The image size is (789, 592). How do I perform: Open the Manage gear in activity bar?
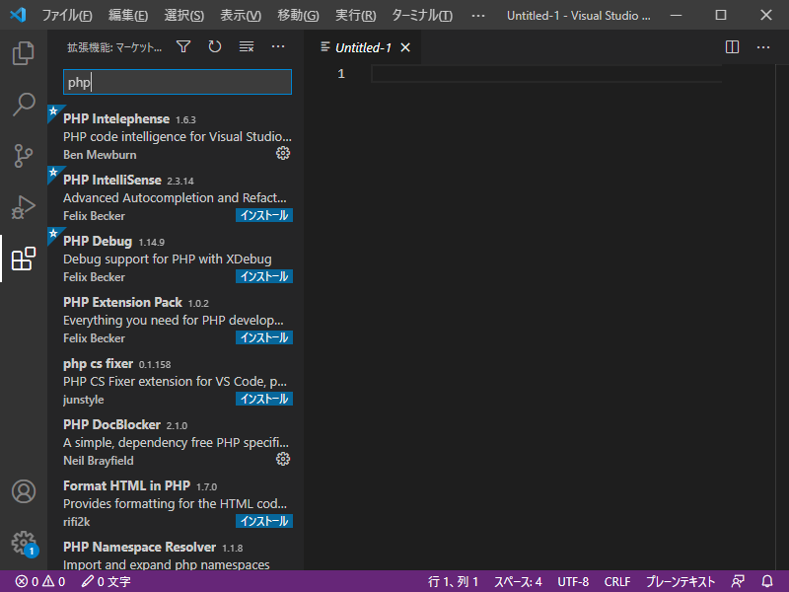23,544
